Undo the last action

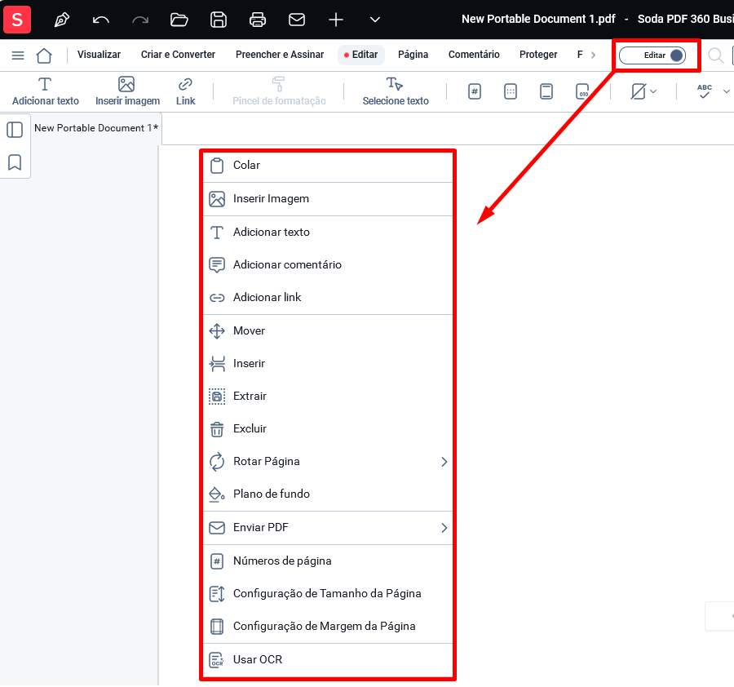100,20
